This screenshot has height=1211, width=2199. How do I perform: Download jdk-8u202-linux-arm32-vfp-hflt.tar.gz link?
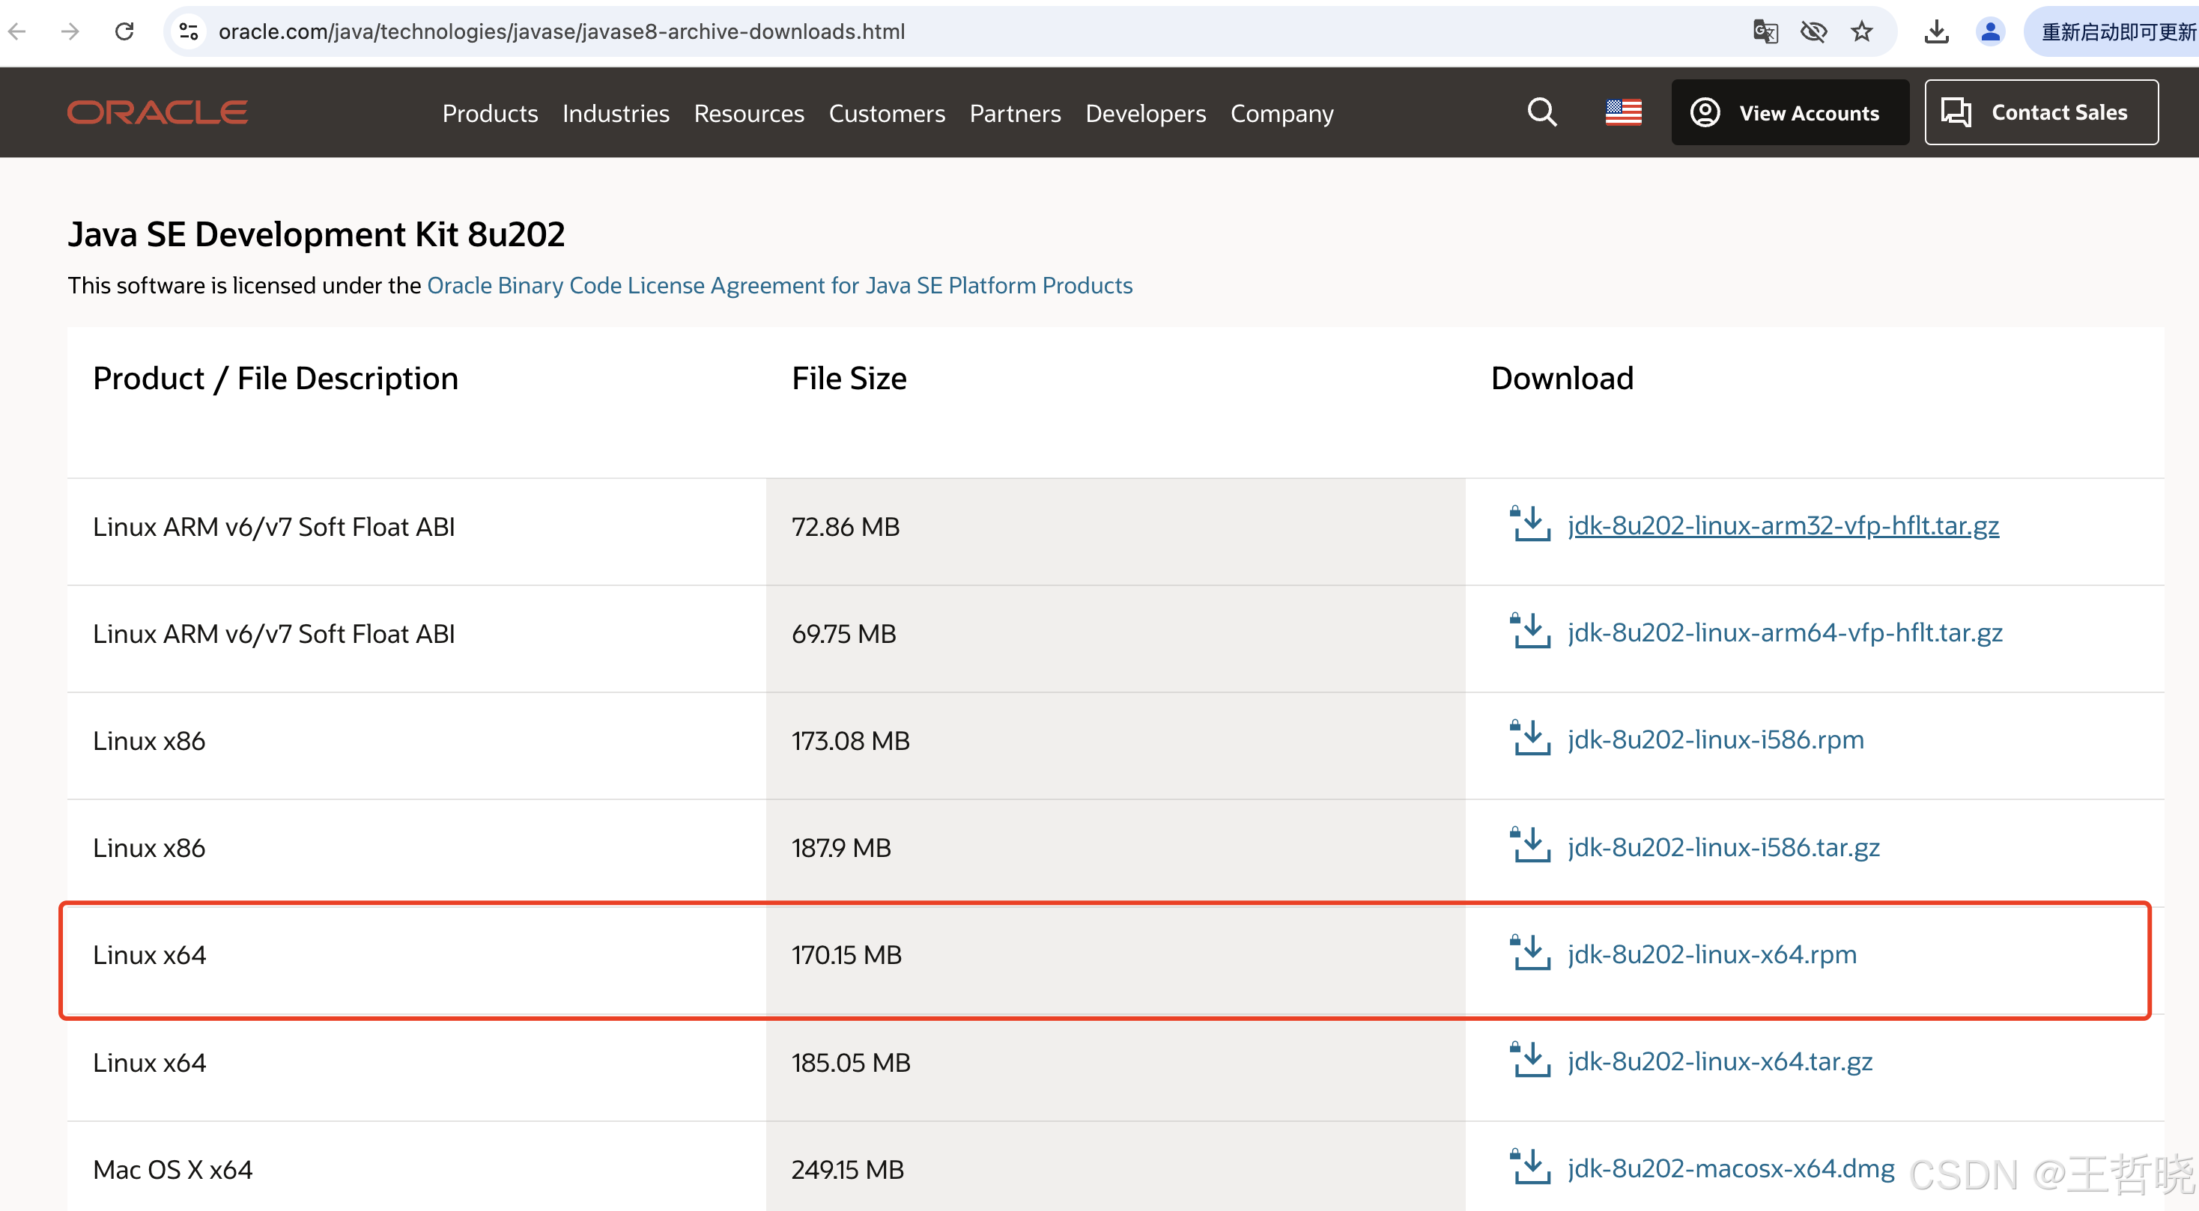click(x=1783, y=526)
